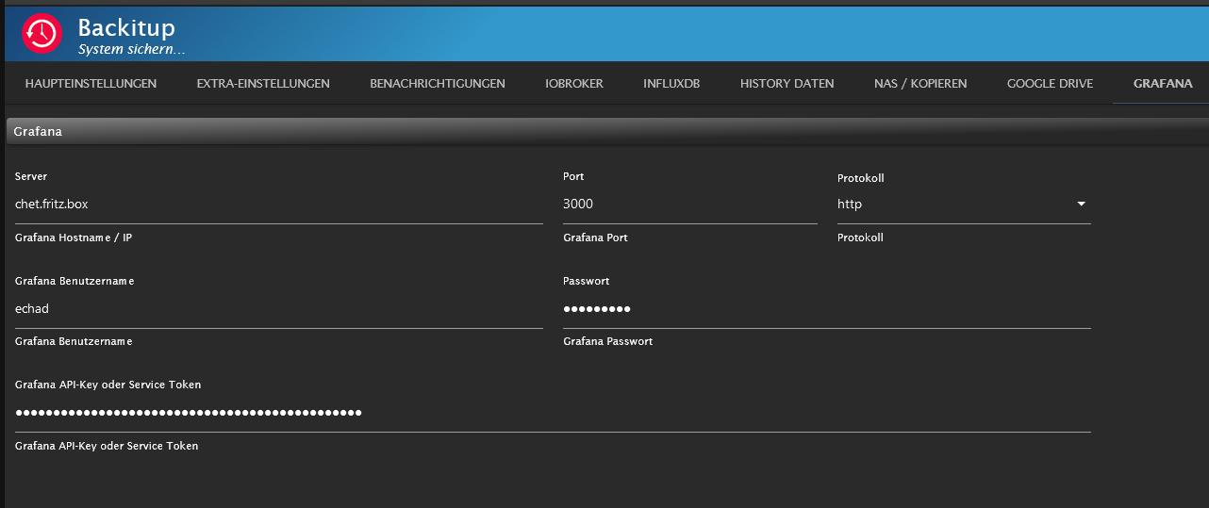1209x508 pixels.
Task: Click the 'Grafana Port' helper text
Action: 595,238
